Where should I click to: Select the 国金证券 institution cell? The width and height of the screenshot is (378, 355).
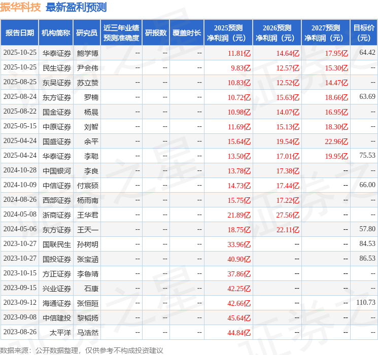[57, 112]
